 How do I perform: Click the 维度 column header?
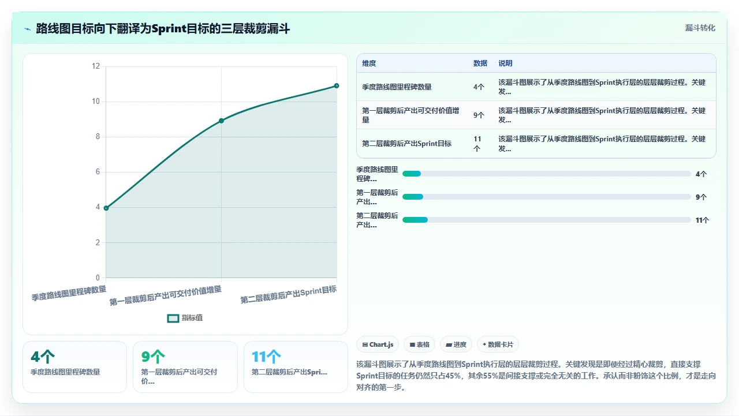[369, 63]
